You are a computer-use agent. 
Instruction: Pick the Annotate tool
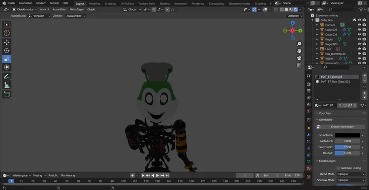coord(6,76)
